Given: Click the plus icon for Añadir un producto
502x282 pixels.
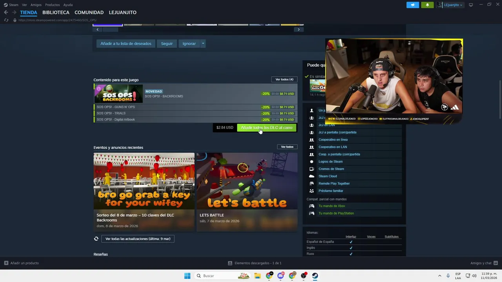Looking at the screenshot, I should click(x=6, y=263).
